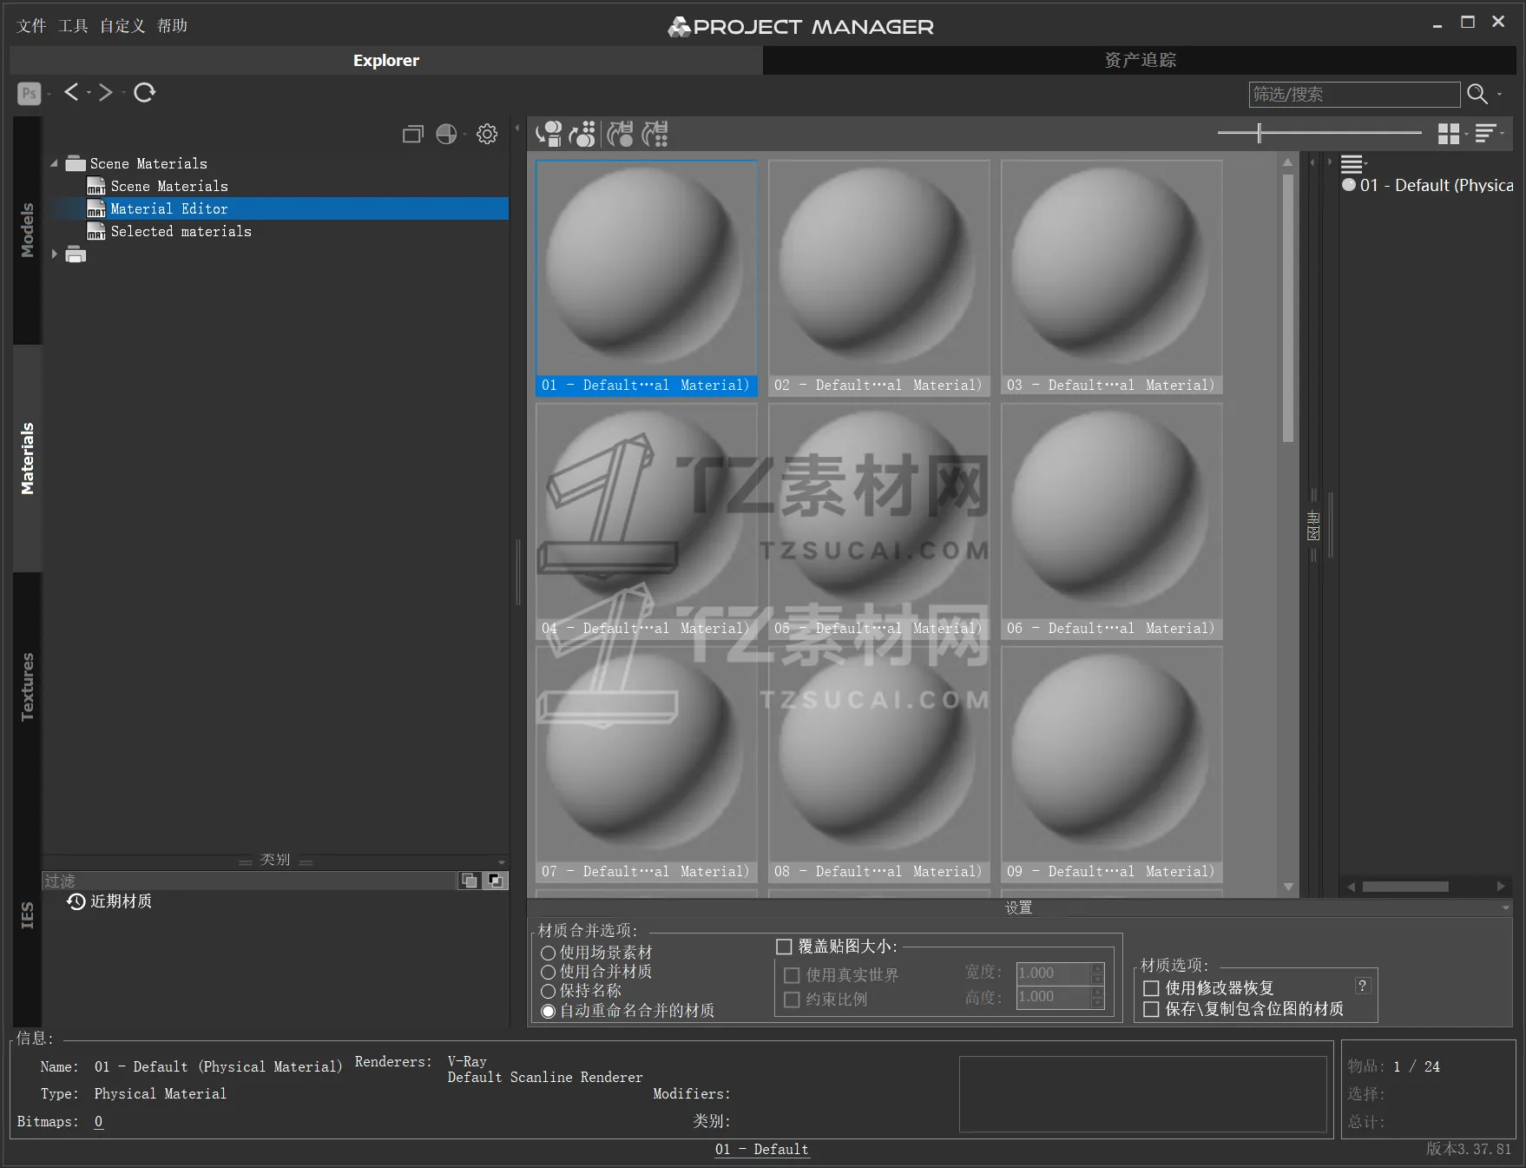Click the thumbnail size slider handle
The width and height of the screenshot is (1526, 1168).
[x=1259, y=133]
